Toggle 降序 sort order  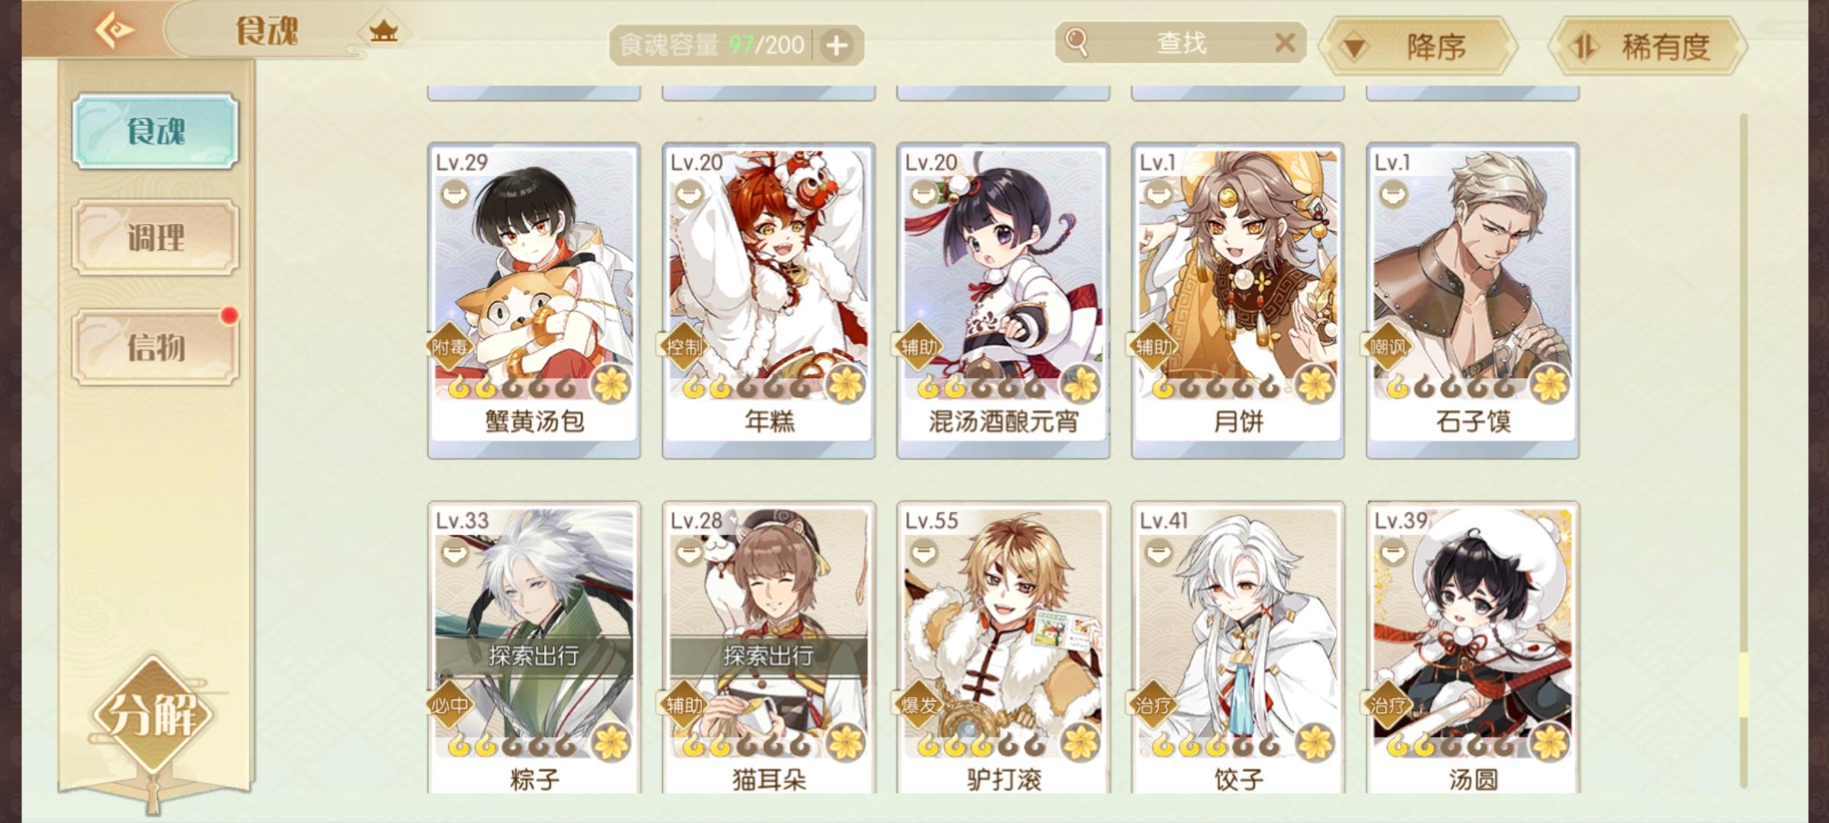coord(1417,46)
